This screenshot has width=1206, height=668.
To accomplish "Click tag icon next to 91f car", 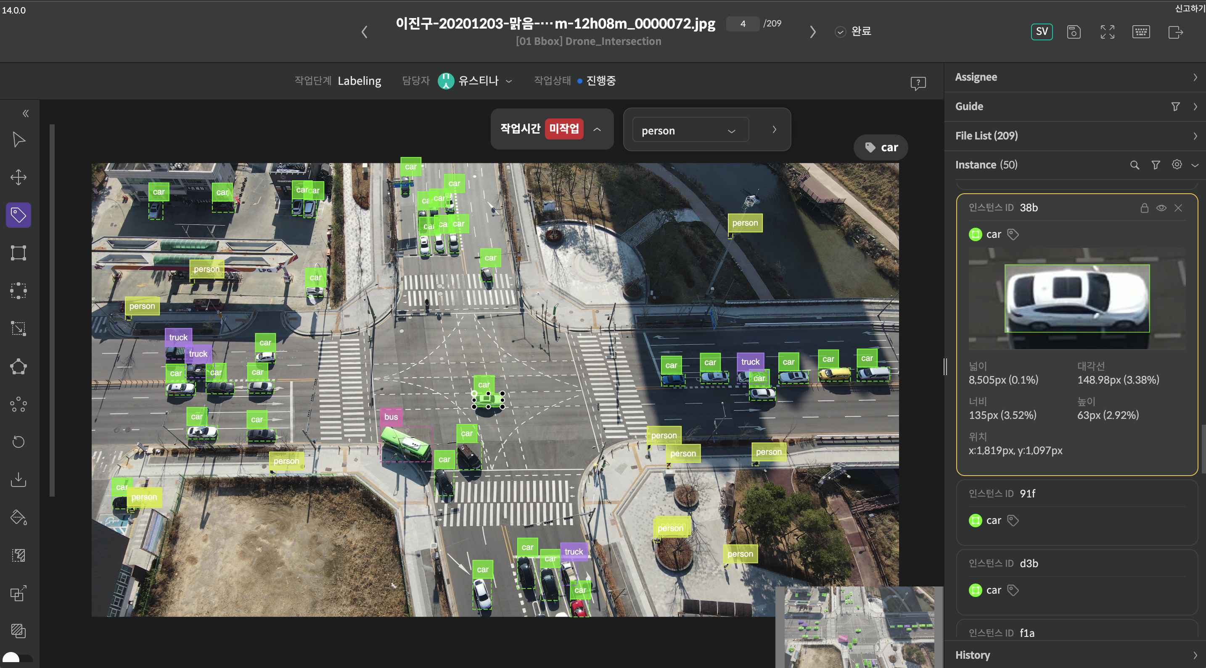I will click(x=1013, y=520).
